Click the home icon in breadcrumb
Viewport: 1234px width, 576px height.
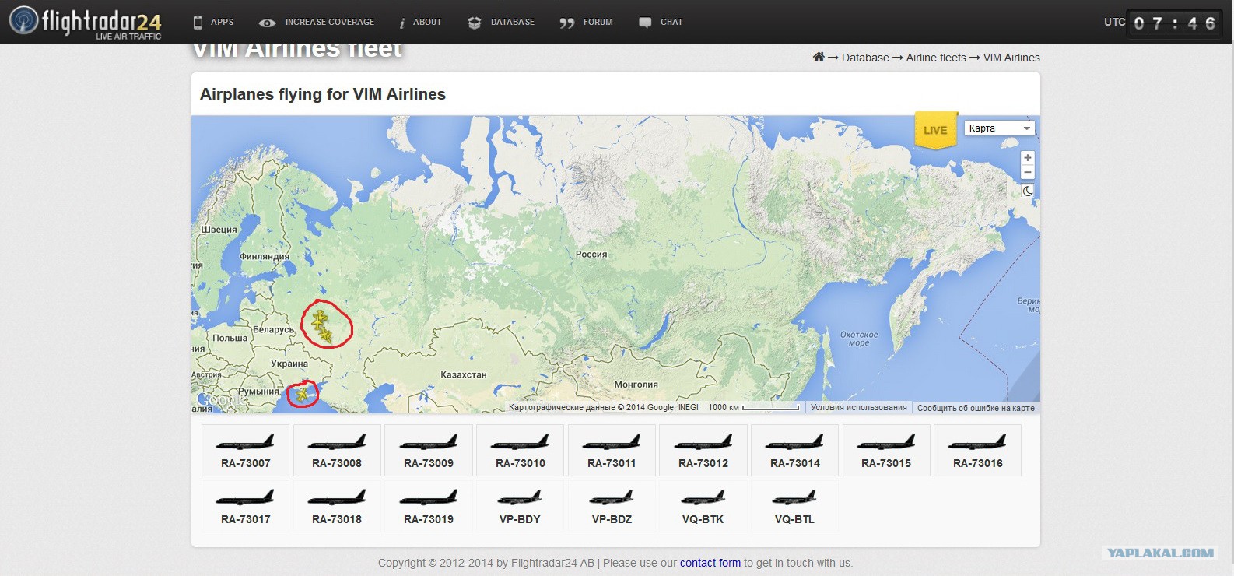coord(819,57)
